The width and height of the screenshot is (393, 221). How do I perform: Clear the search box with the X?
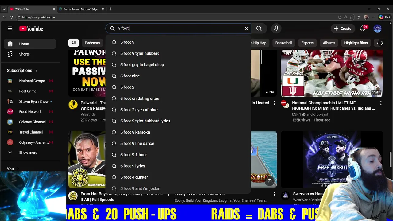tap(246, 29)
